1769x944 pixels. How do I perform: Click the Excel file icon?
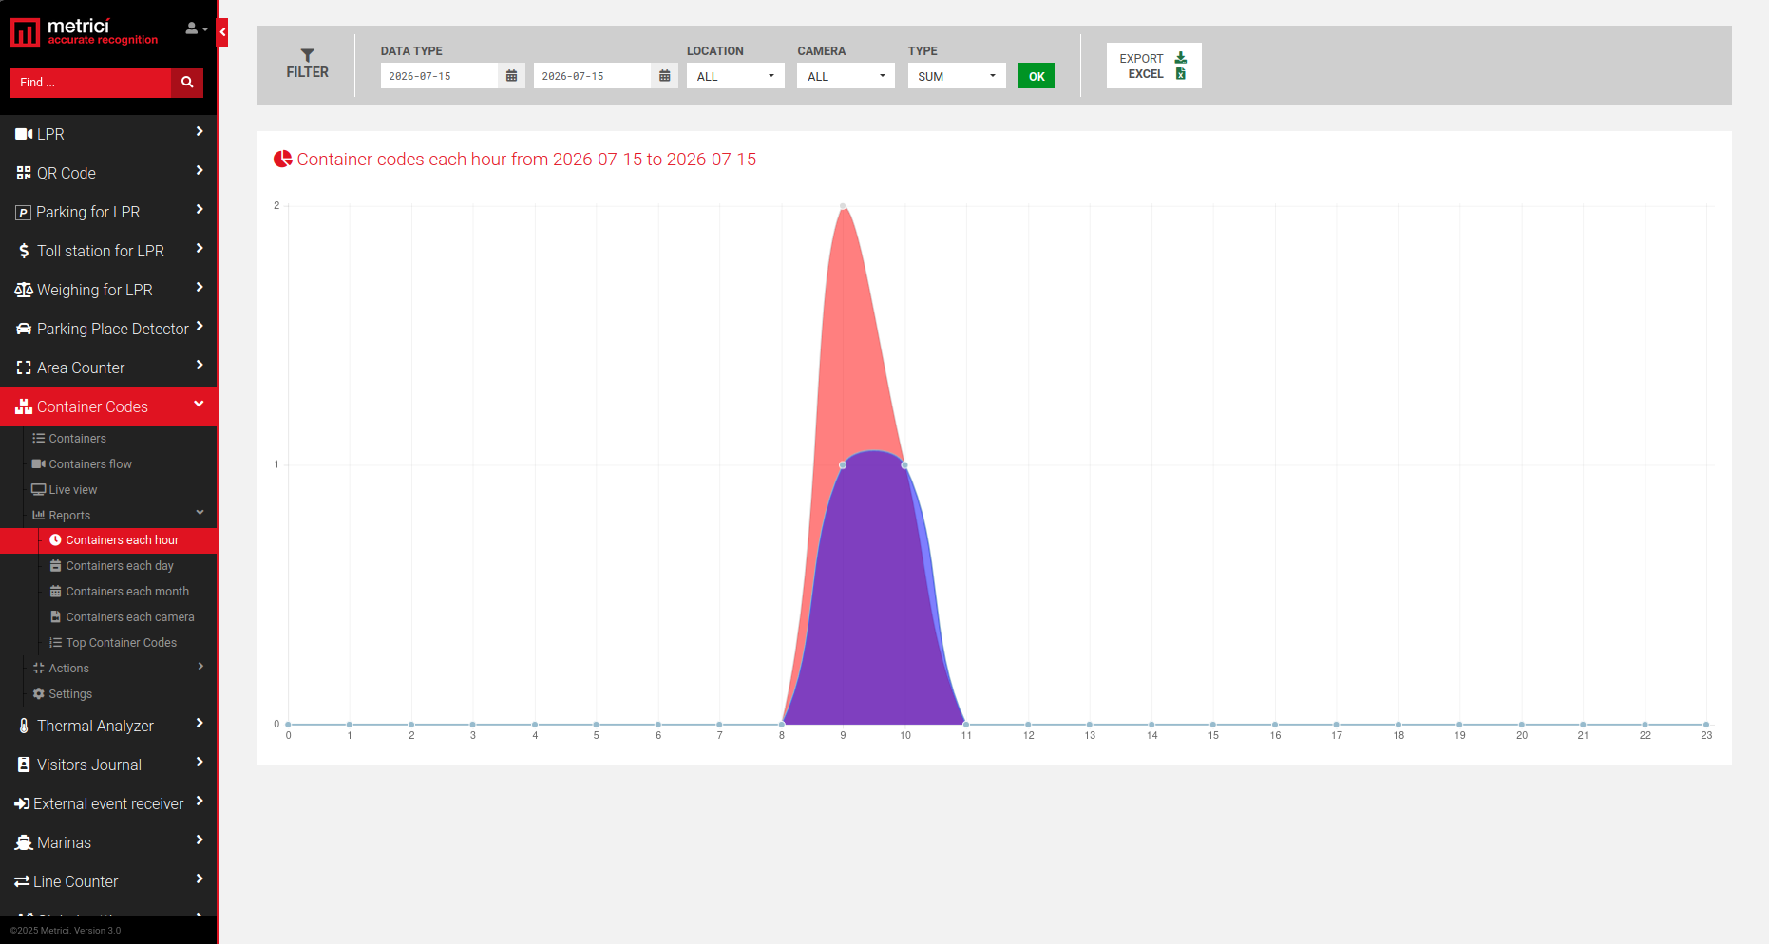pos(1181,74)
